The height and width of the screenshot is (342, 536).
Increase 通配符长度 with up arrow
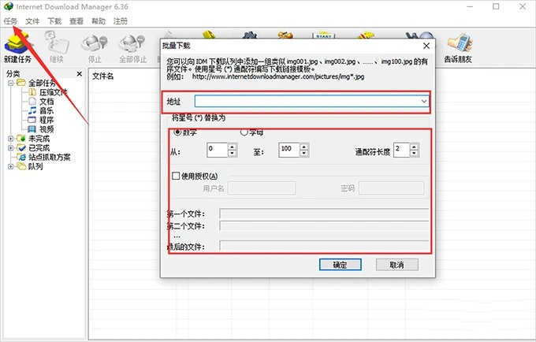click(x=414, y=147)
